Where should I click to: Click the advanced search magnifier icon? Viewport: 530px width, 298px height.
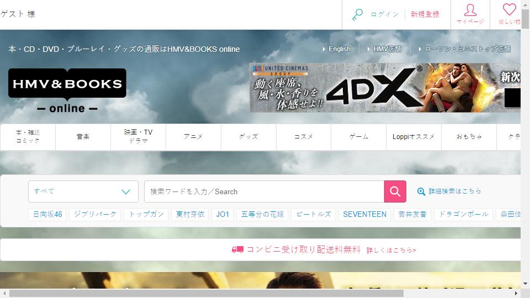point(421,191)
